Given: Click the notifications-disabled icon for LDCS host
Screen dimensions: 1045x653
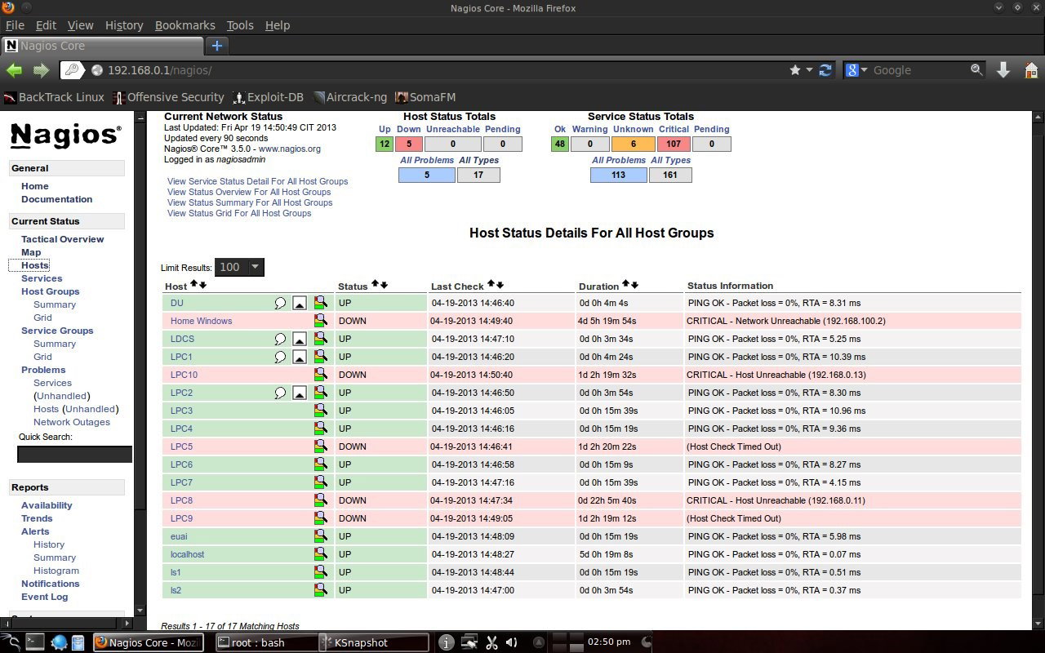Looking at the screenshot, I should (x=300, y=339).
